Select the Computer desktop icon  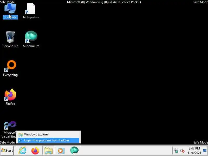pyautogui.click(x=10, y=11)
